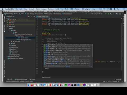Open the DB Navigator menu

click(86, 9)
